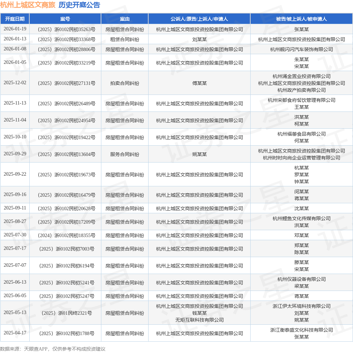
Task: Click date cell 2025-07-17
Action: [x=15, y=248]
